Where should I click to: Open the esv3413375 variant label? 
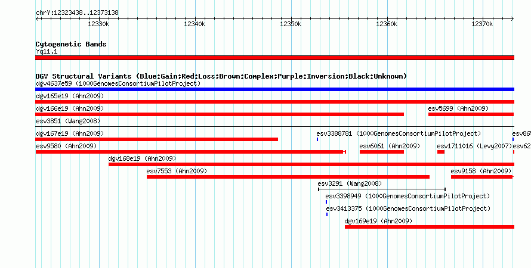click(x=408, y=208)
